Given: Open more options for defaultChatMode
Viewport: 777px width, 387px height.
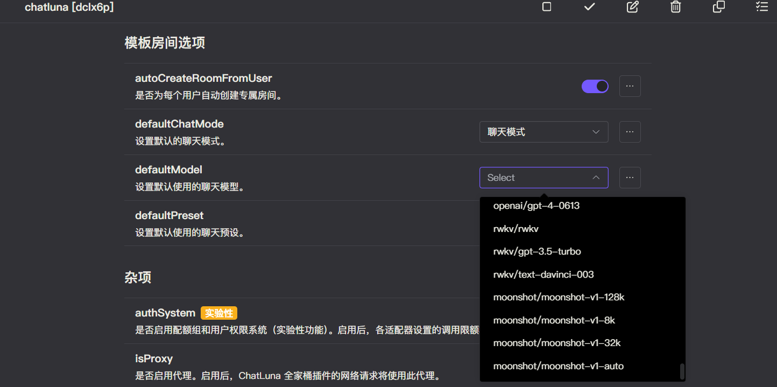Looking at the screenshot, I should tap(630, 132).
